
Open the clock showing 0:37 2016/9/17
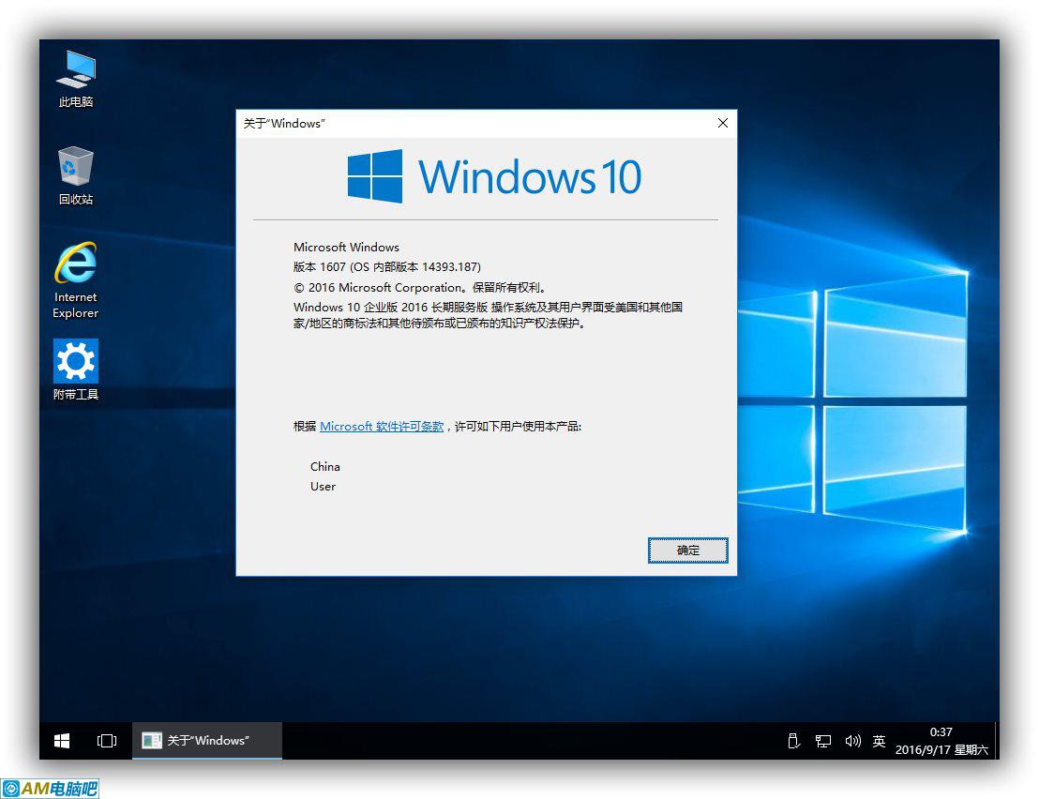pyautogui.click(x=941, y=741)
